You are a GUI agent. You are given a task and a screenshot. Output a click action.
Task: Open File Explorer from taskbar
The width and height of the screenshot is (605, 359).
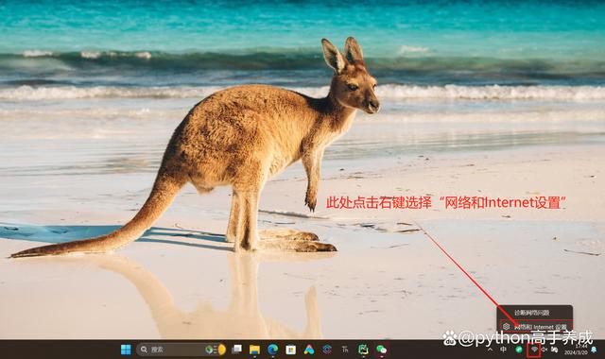coord(254,350)
